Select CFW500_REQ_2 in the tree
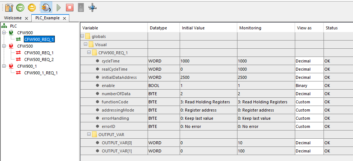The height and width of the screenshot is (161, 353). coord(39,59)
